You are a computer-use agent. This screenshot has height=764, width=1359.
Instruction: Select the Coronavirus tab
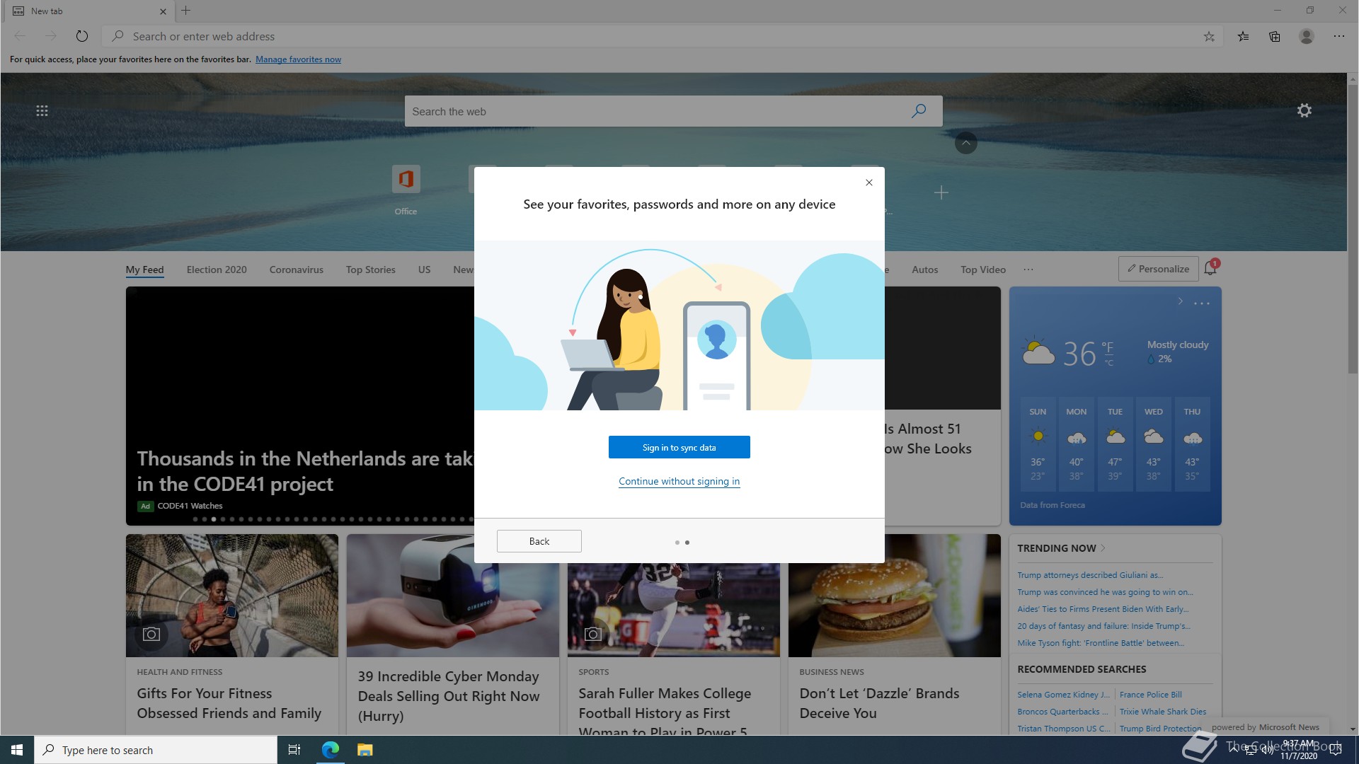coord(296,270)
